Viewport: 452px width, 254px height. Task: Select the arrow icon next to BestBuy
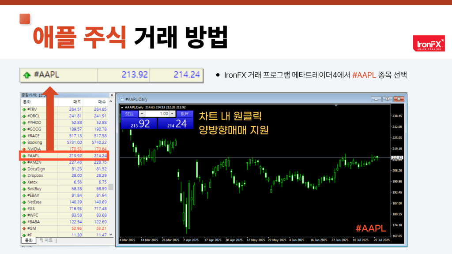tap(24, 189)
